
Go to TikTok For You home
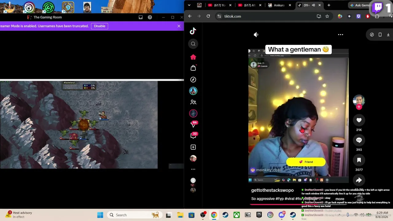[193, 57]
